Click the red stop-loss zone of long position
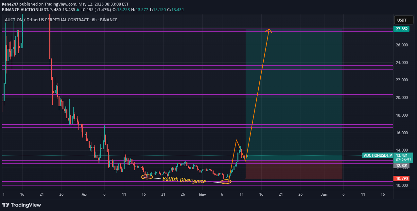Screen dimensions: 417x211 click(x=294, y=170)
